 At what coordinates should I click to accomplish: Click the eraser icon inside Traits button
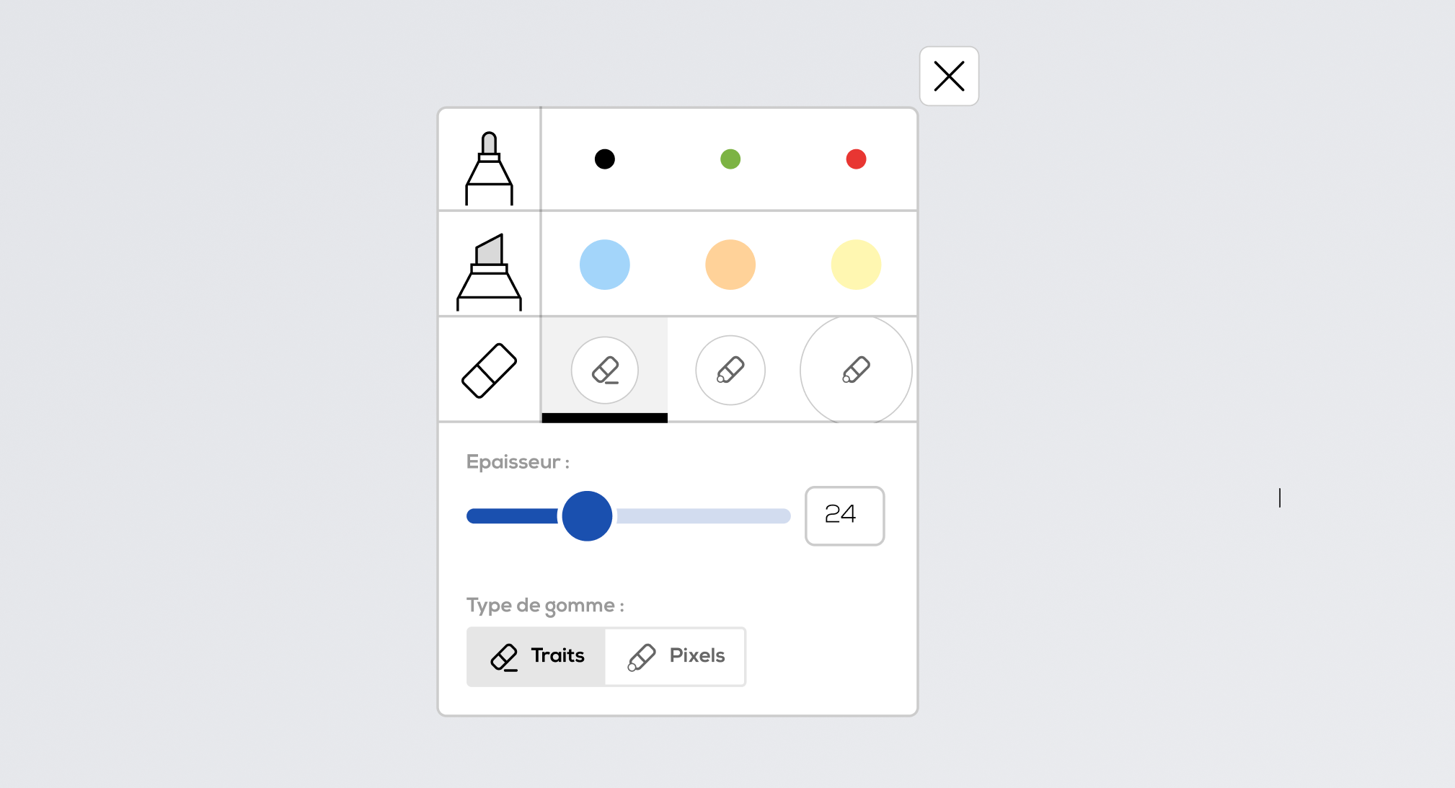(x=504, y=657)
